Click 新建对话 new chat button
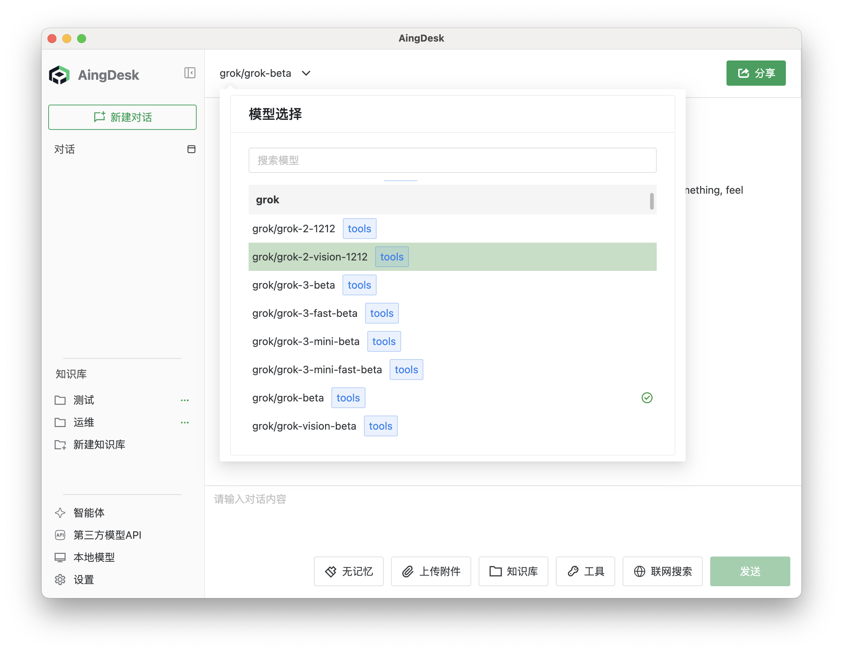The image size is (843, 653). coord(122,117)
